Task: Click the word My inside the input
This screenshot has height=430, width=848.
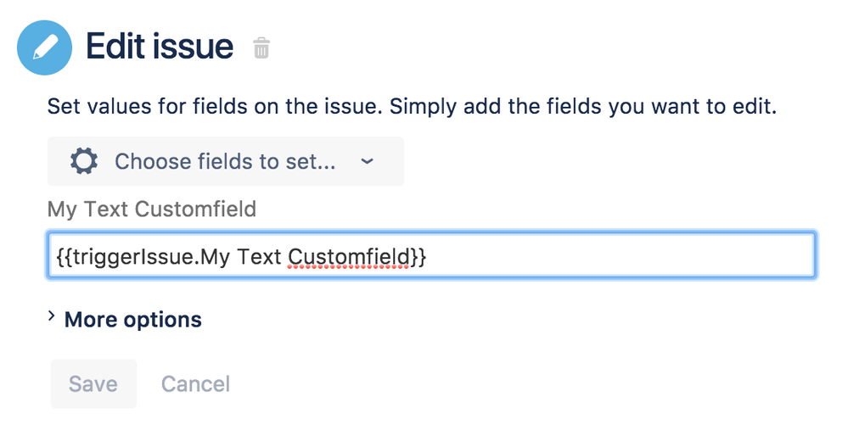Action: point(216,254)
